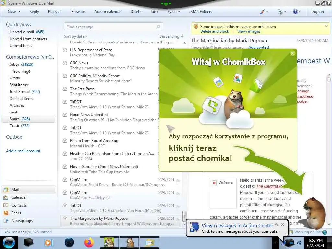Dismiss the Action Center notification balloon
The width and height of the screenshot is (332, 249).
coord(282,224)
